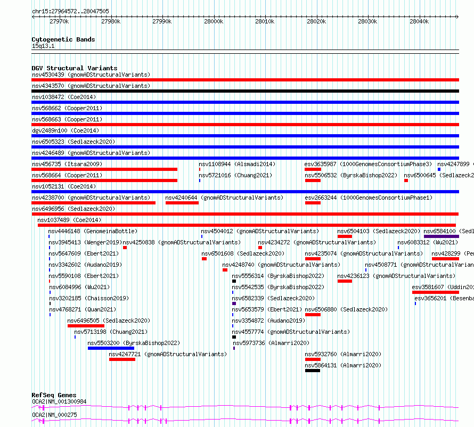Click the nsv4504012 gnomAD variant label

(x=260, y=231)
